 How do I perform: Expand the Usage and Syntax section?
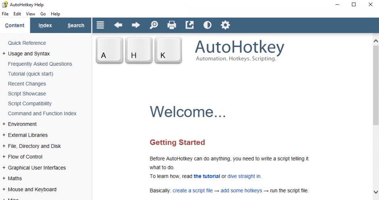tap(4, 54)
